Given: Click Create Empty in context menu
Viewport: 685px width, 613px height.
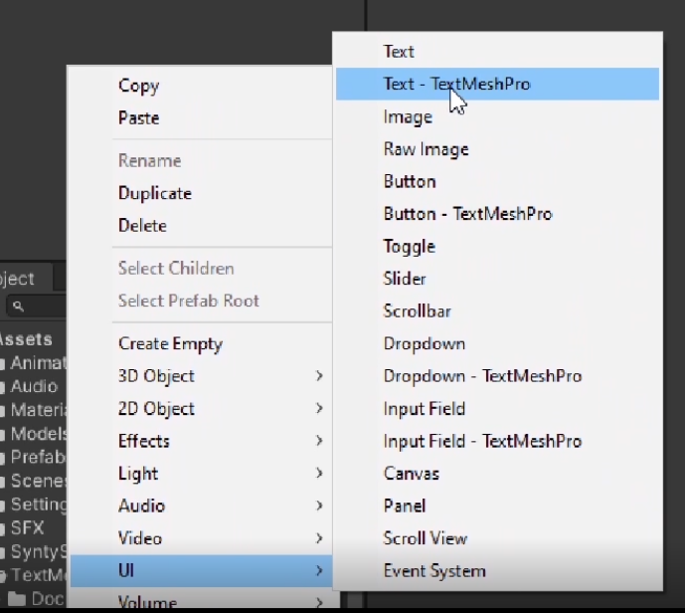Looking at the screenshot, I should pyautogui.click(x=170, y=343).
